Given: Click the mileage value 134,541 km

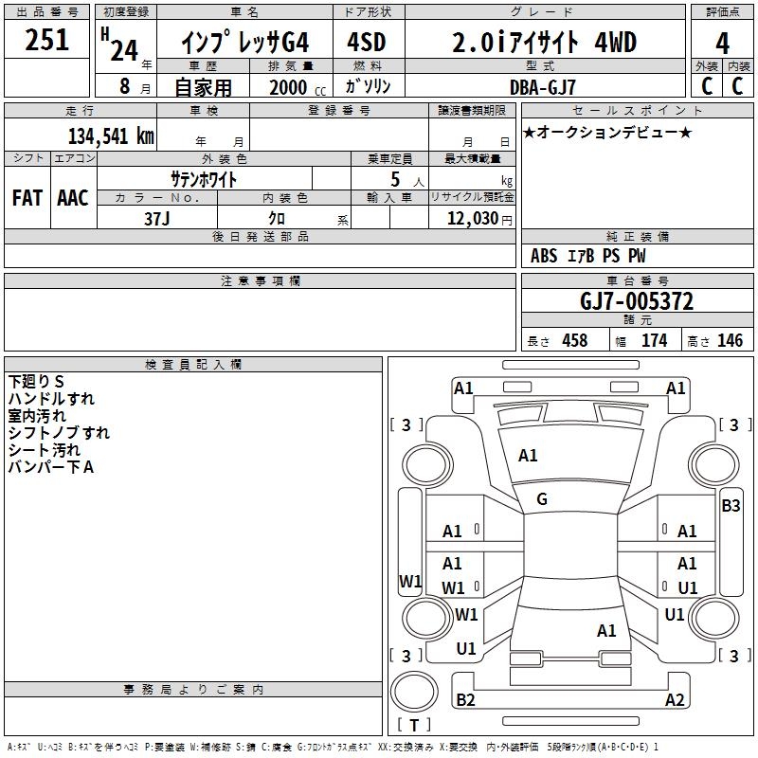Looking at the screenshot, I should (111, 135).
